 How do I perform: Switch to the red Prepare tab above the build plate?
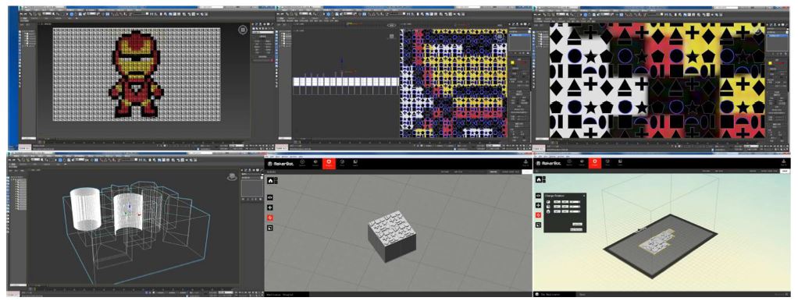click(x=594, y=163)
